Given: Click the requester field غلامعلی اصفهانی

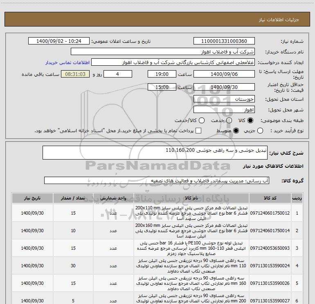Looking at the screenshot, I should 173,62.
